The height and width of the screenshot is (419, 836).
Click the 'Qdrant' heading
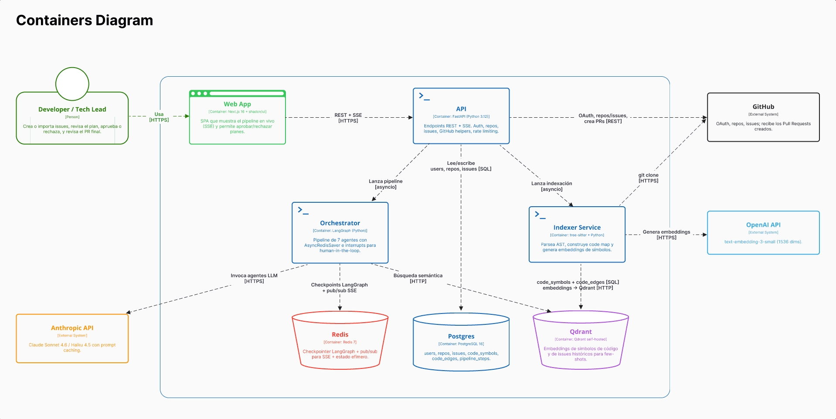point(581,332)
